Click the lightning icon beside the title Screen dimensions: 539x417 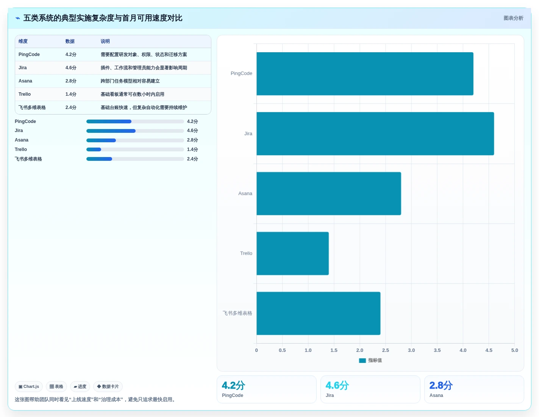(x=17, y=18)
